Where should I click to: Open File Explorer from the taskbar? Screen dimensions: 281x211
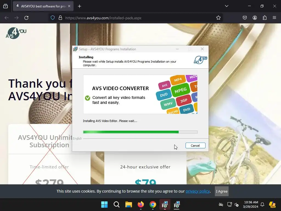[x=129, y=204]
